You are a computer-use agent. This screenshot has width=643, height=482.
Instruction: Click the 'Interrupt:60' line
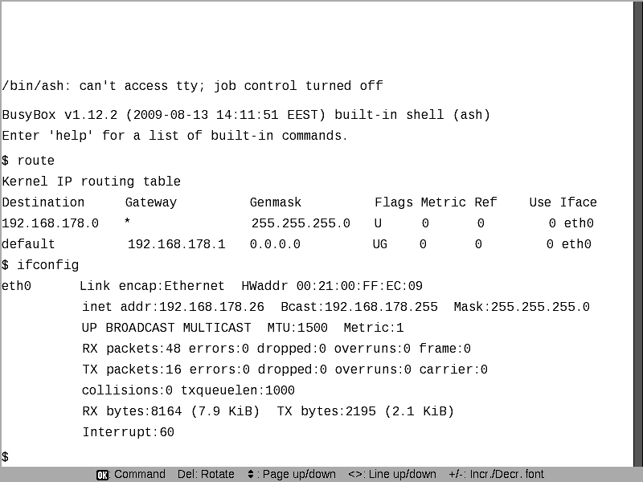click(x=128, y=432)
